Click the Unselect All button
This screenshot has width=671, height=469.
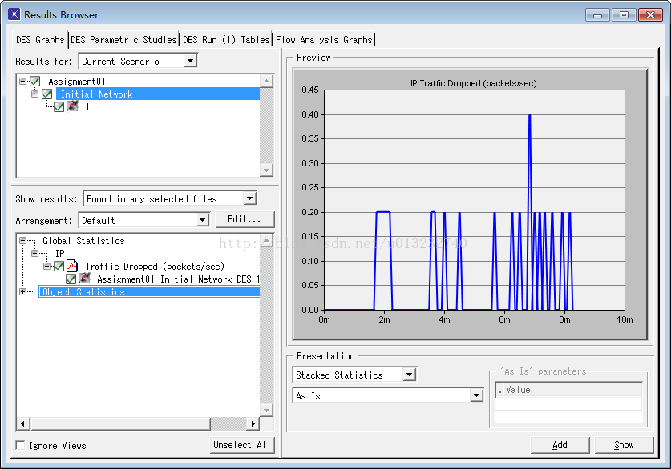242,445
